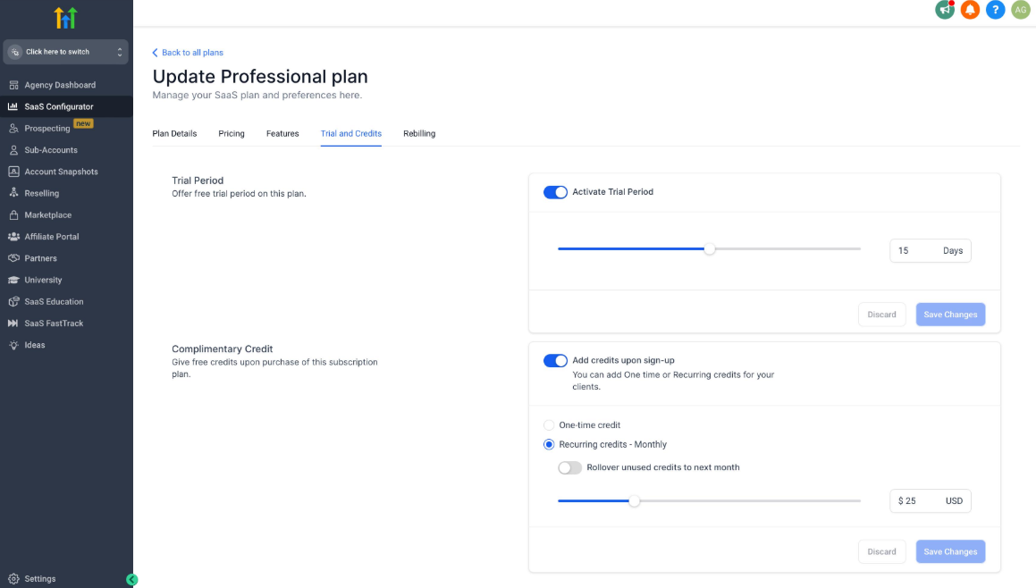1036x588 pixels.
Task: Click the text Offer free trial period on this plan
Action: (x=240, y=194)
